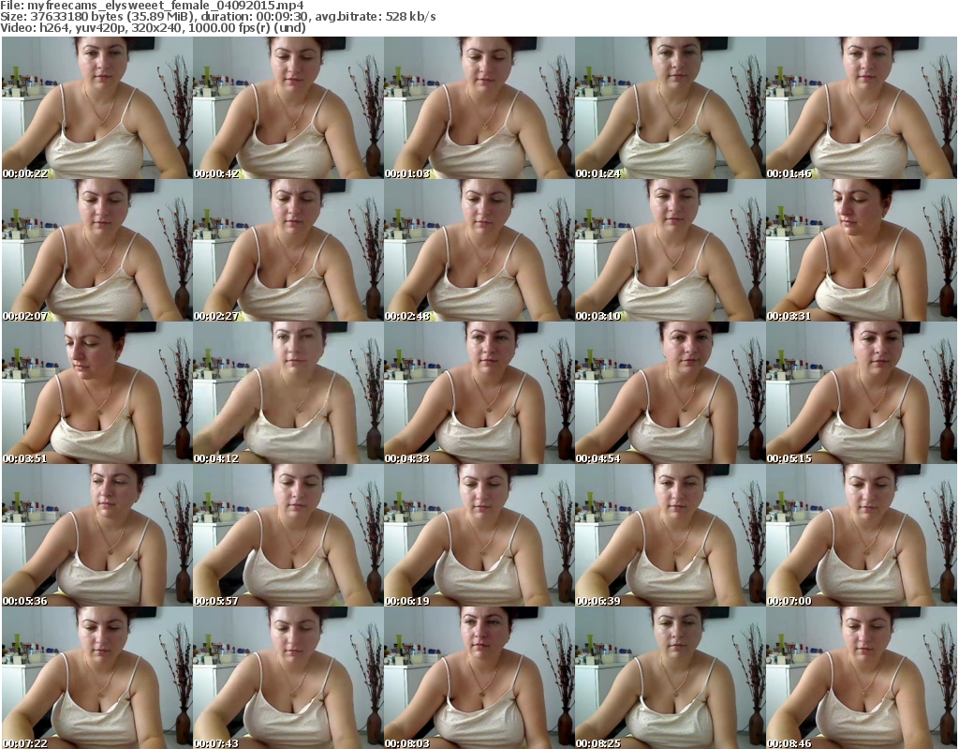Click the frame at 00:02:48

(x=479, y=250)
